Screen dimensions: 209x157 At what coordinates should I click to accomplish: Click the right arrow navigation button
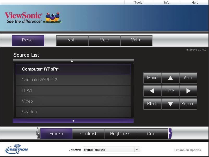click(x=188, y=91)
